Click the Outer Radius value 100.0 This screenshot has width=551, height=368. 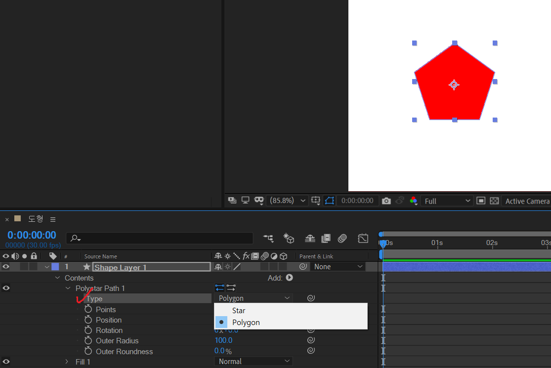[223, 340]
